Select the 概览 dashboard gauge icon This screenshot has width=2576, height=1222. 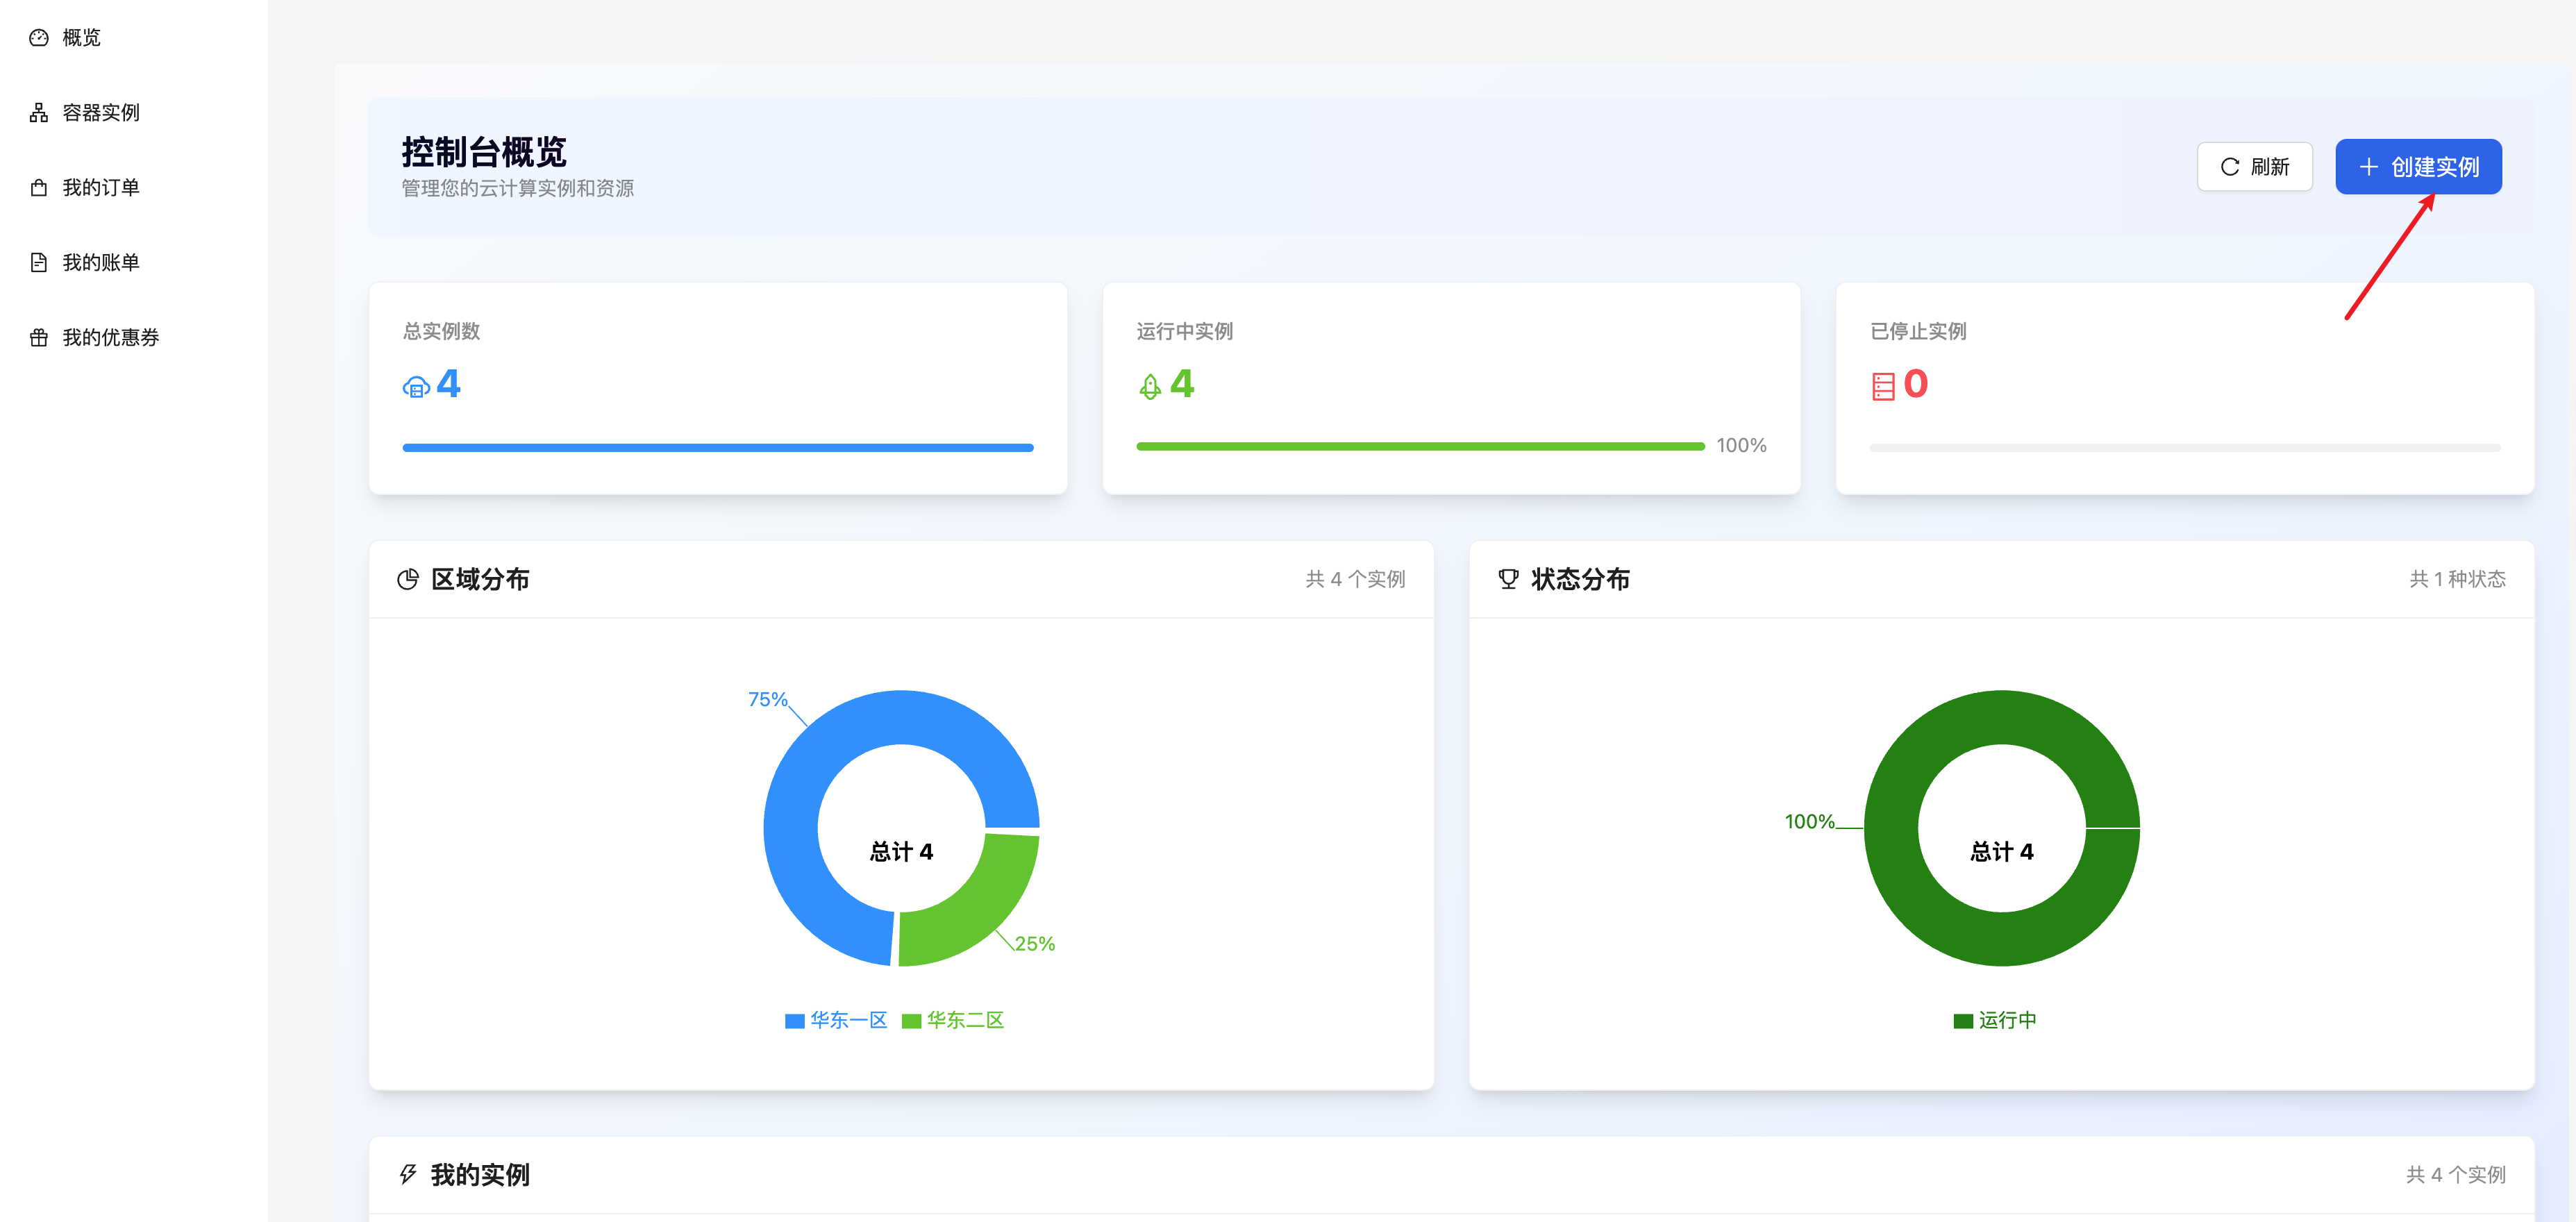(38, 37)
